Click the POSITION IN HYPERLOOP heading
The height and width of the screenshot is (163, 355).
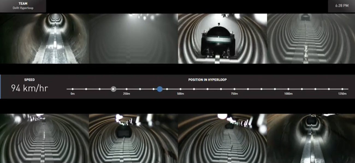[207, 80]
